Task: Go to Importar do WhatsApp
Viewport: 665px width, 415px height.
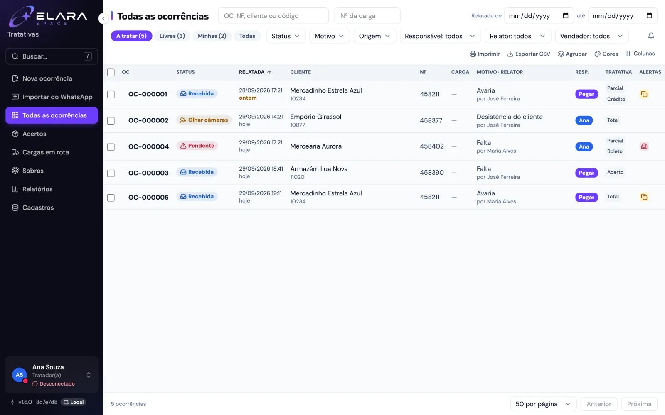Action: (x=52, y=97)
